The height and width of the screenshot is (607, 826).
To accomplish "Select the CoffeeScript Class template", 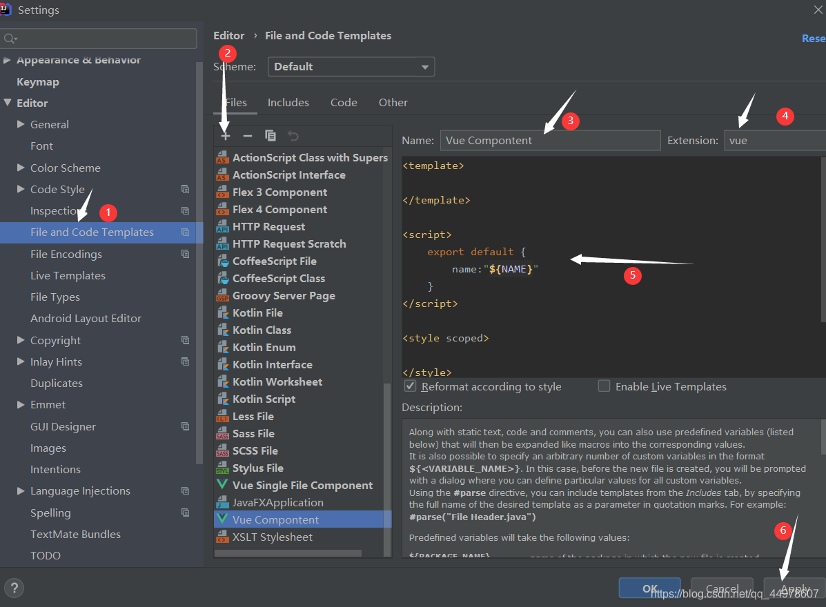I will pos(279,279).
